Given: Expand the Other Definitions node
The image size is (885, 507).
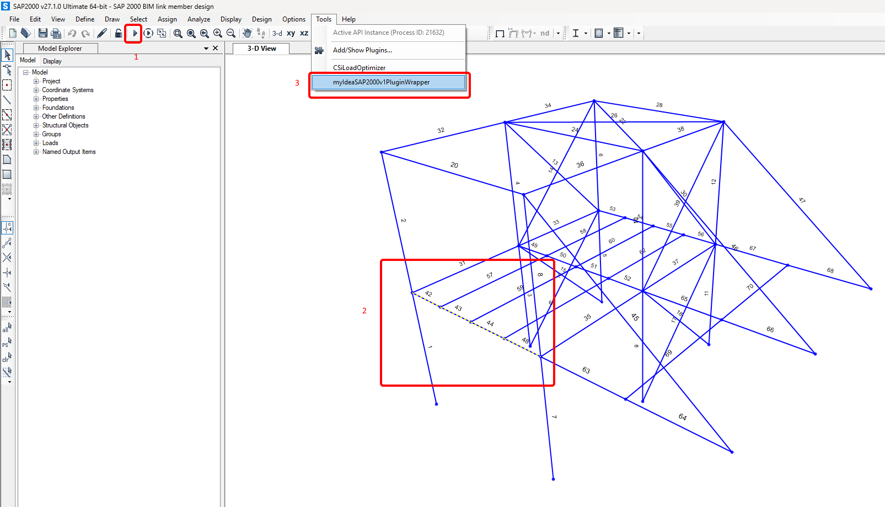Looking at the screenshot, I should (x=36, y=116).
